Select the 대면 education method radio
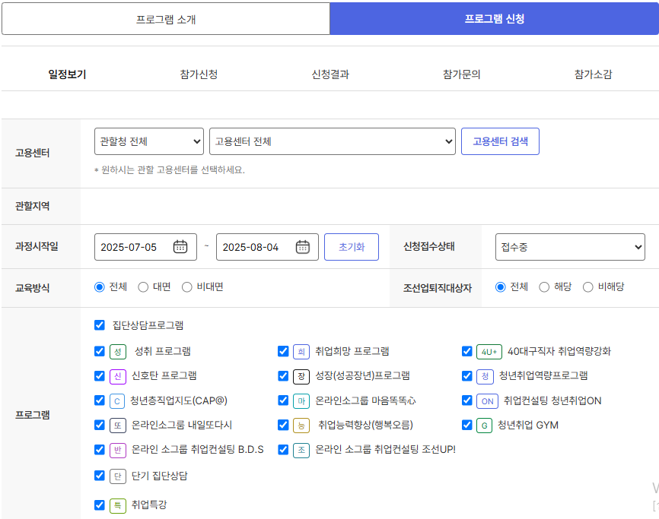Screen dimensions: 659x519 coord(143,287)
